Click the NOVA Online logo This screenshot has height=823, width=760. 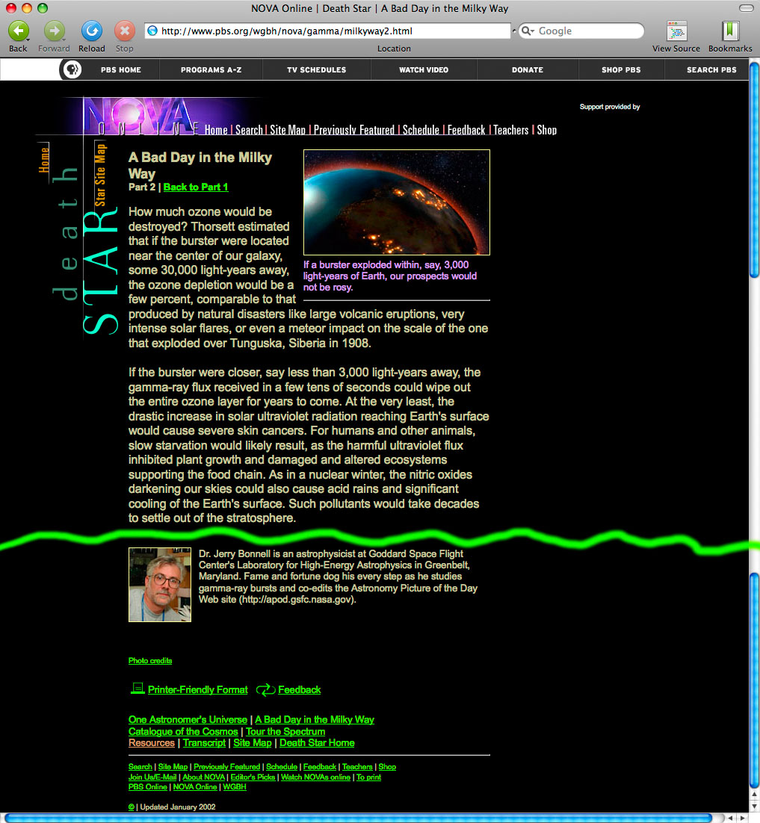point(140,116)
